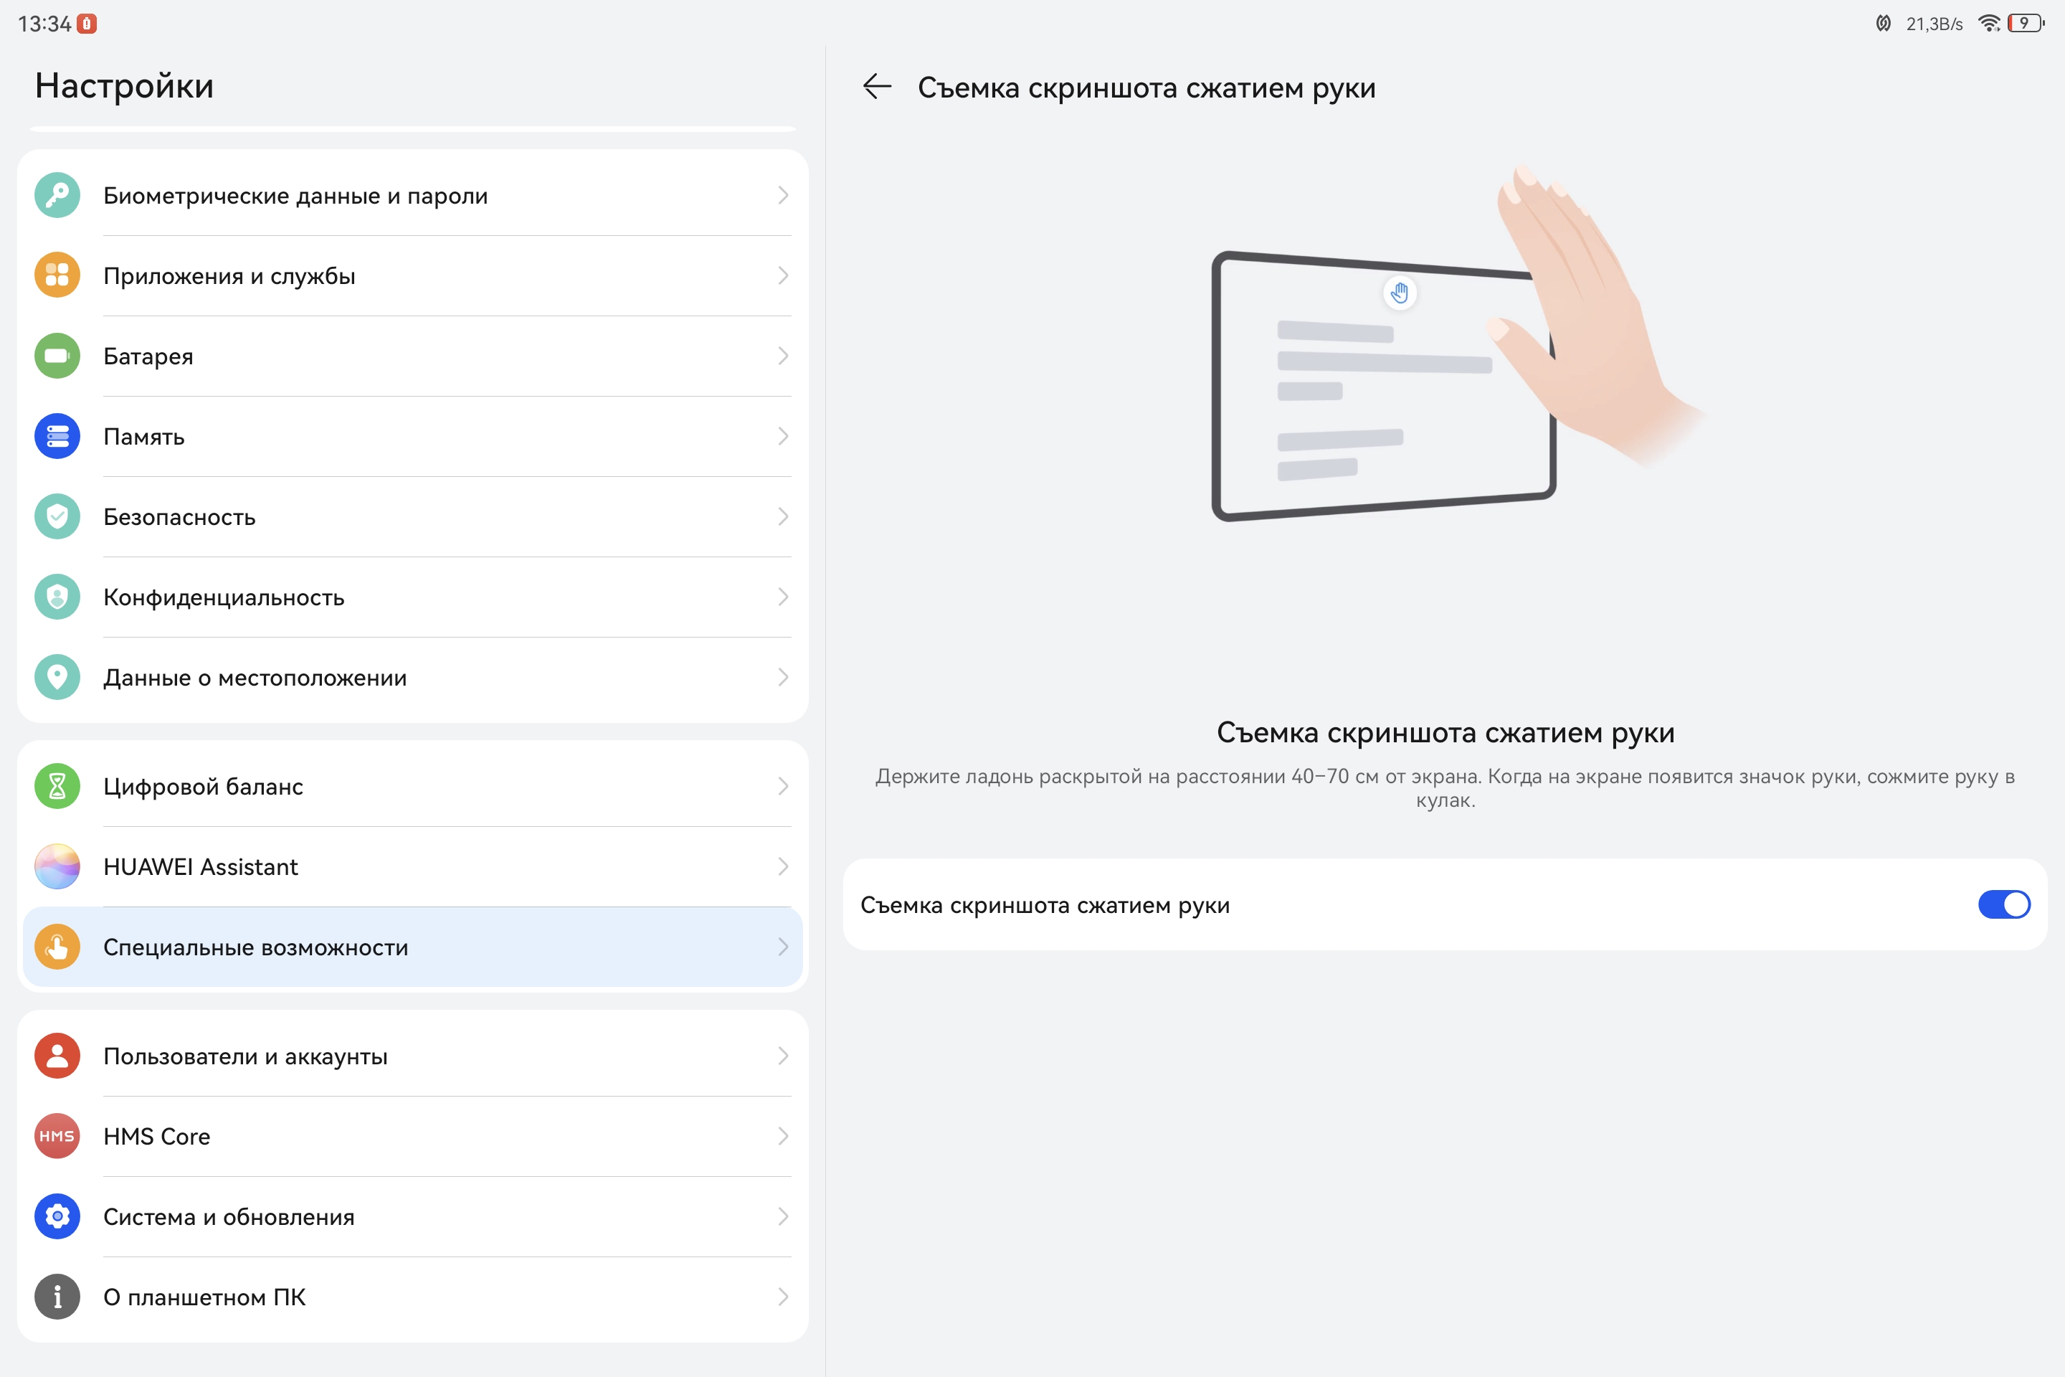Click the blue Память storage icon
Viewport: 2065px width, 1377px height.
pos(57,437)
